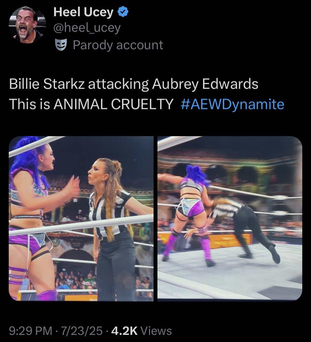Open the 4.2K Views count
This screenshot has width=311, height=342.
[x=142, y=331]
